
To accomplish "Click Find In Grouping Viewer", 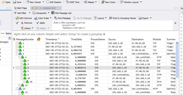I will tap(123, 18).
